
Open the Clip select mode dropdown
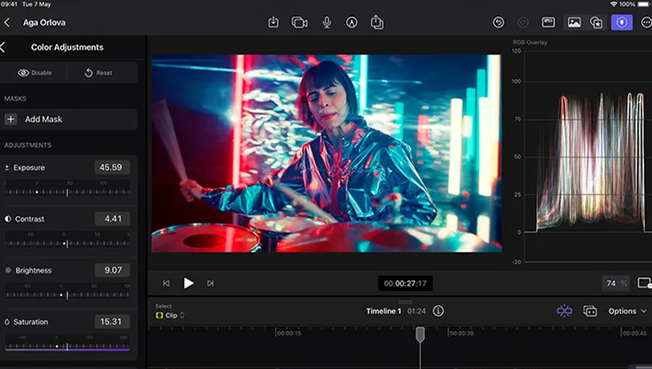[x=170, y=315]
